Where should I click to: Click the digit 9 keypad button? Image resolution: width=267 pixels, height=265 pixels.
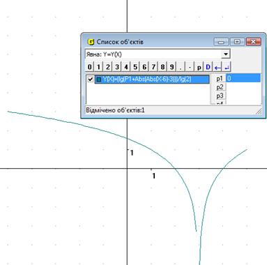coord(171,67)
